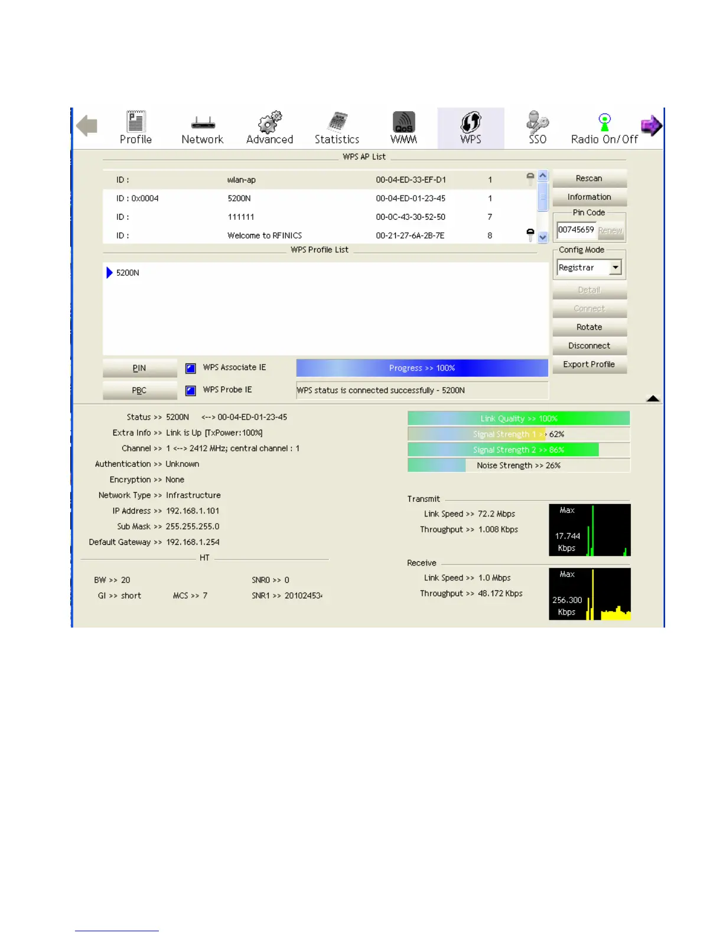Click the WPS connected successfully status text
Viewport: 723px width, 936px height.
380,391
